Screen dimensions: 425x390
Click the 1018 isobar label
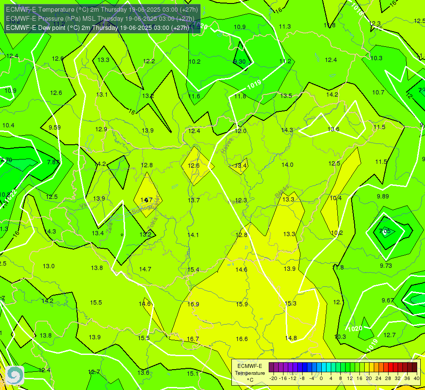click(x=357, y=10)
